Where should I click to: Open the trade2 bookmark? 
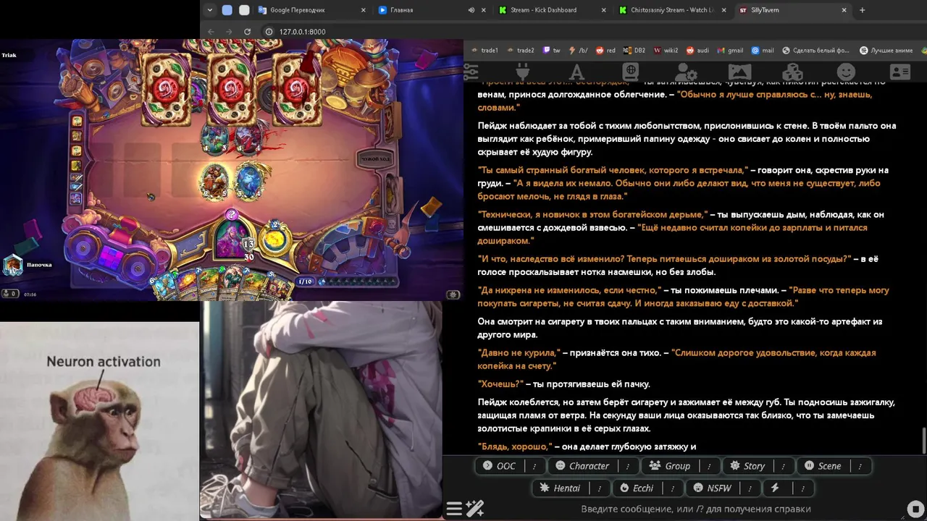pos(520,51)
